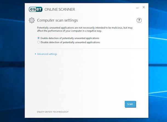
Task: Click the gear icon beside Computer scan settings
Action: point(32,20)
